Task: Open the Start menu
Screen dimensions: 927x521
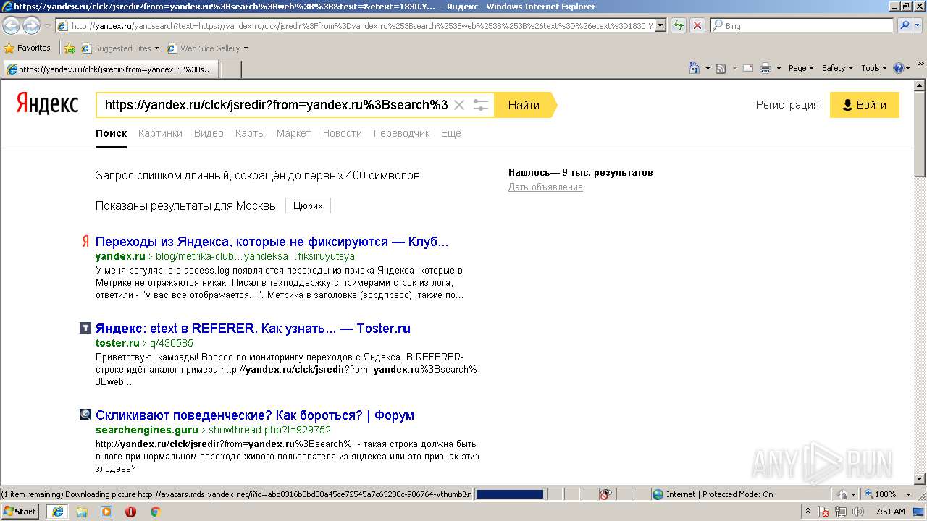Action: pyautogui.click(x=20, y=512)
